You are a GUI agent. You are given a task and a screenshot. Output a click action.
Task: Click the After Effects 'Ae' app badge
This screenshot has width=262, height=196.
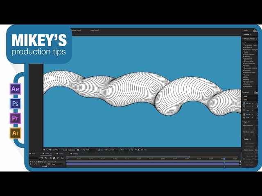point(15,89)
